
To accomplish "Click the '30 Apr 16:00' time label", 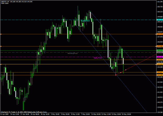I will click(45, 114).
